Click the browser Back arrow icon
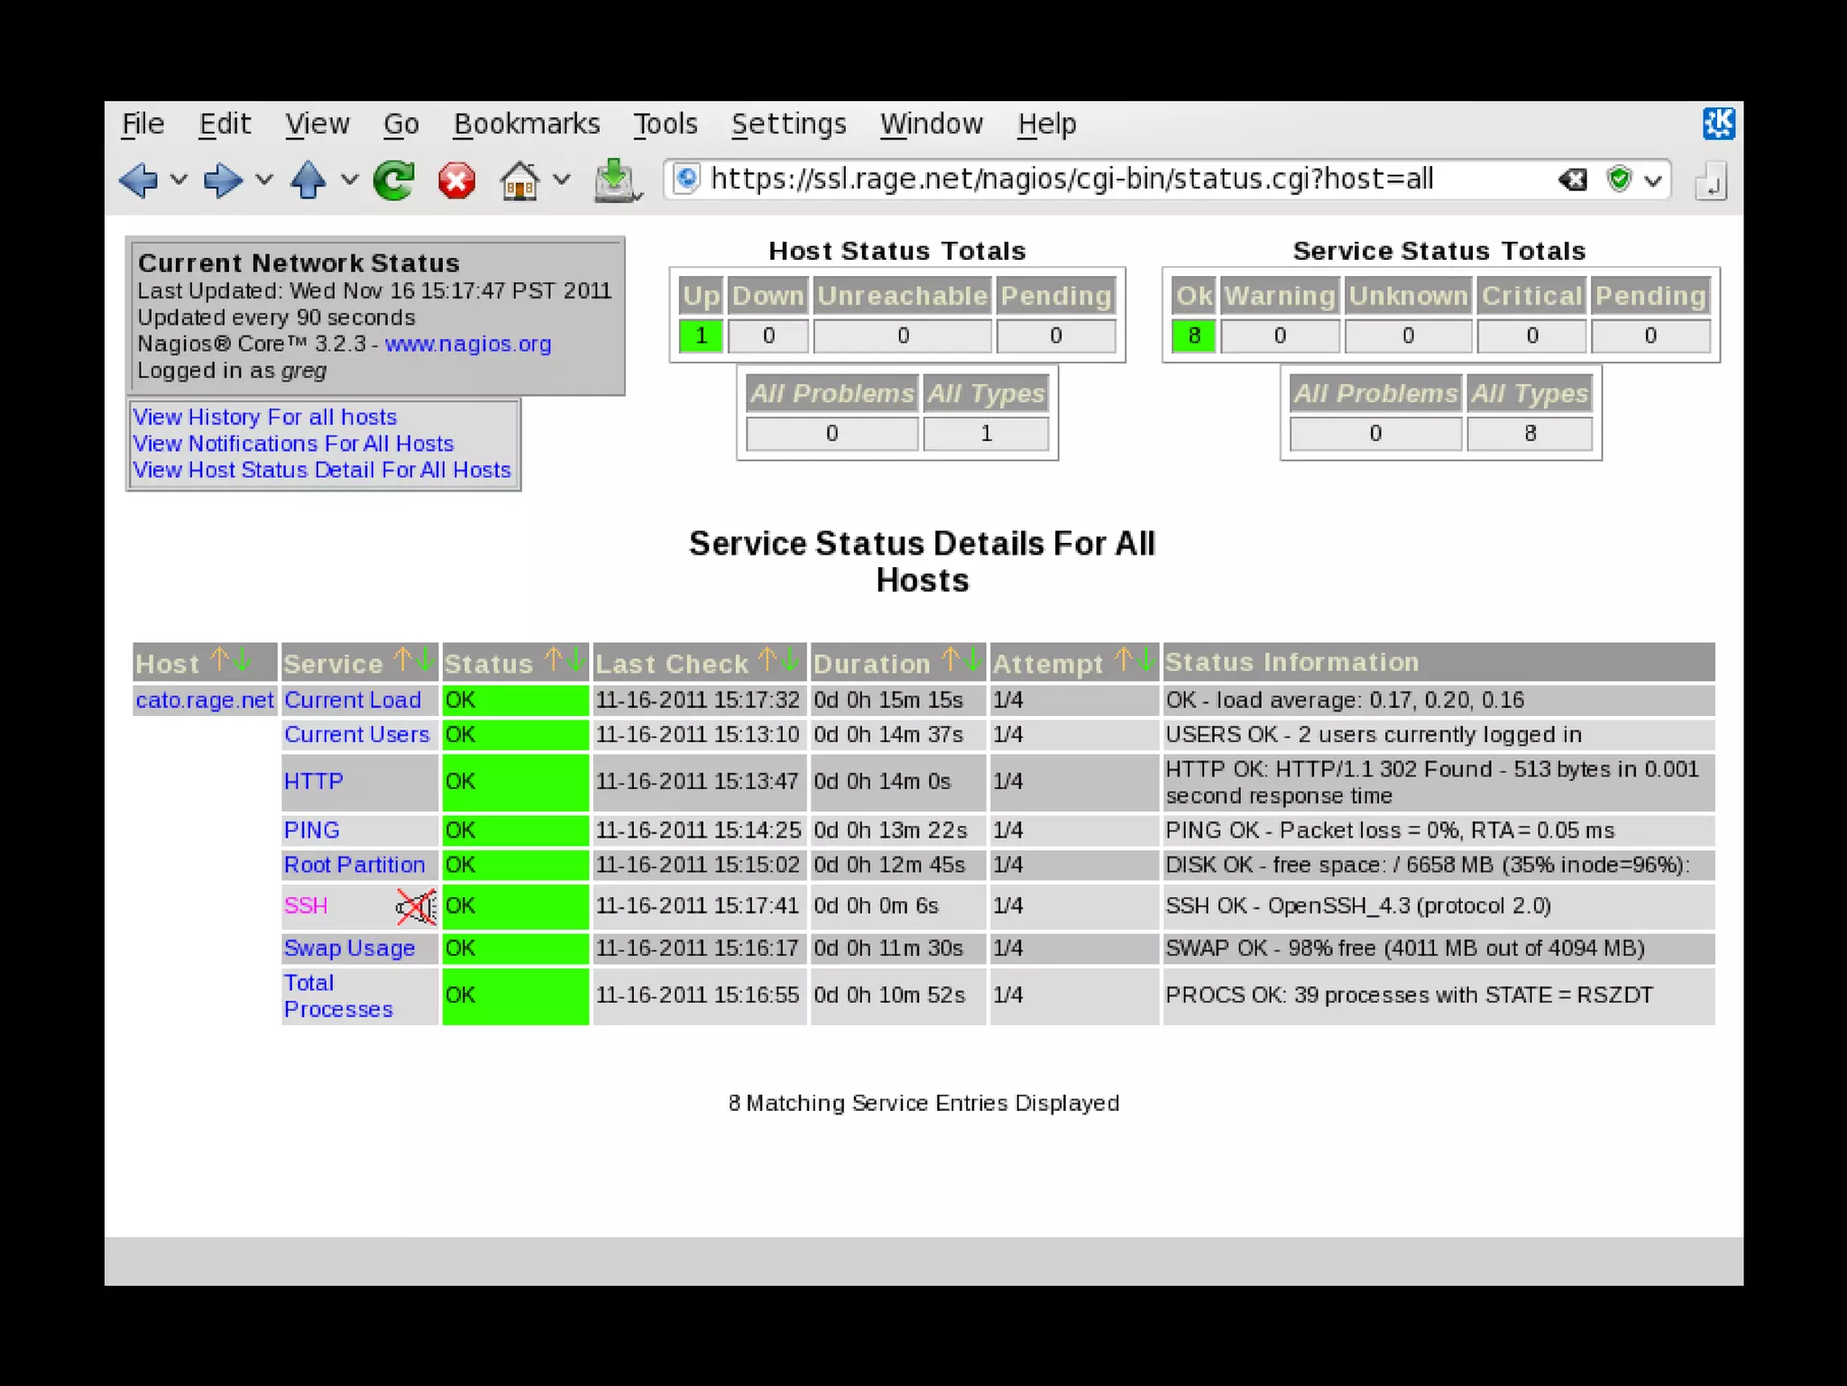The image size is (1847, 1386). [138, 180]
